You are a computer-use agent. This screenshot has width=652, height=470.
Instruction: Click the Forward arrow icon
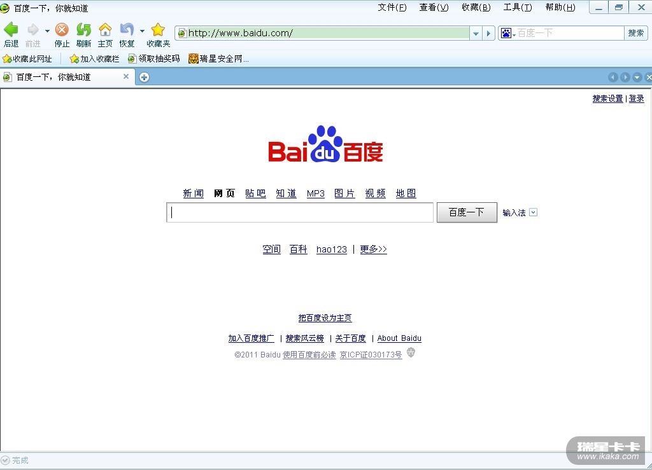[x=33, y=30]
